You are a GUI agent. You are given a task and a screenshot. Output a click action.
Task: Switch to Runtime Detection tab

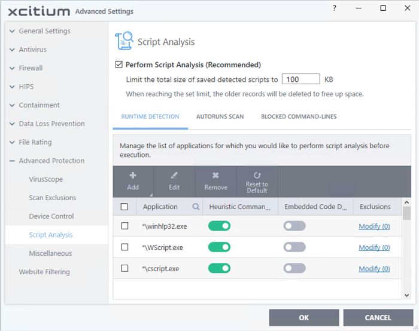[150, 117]
